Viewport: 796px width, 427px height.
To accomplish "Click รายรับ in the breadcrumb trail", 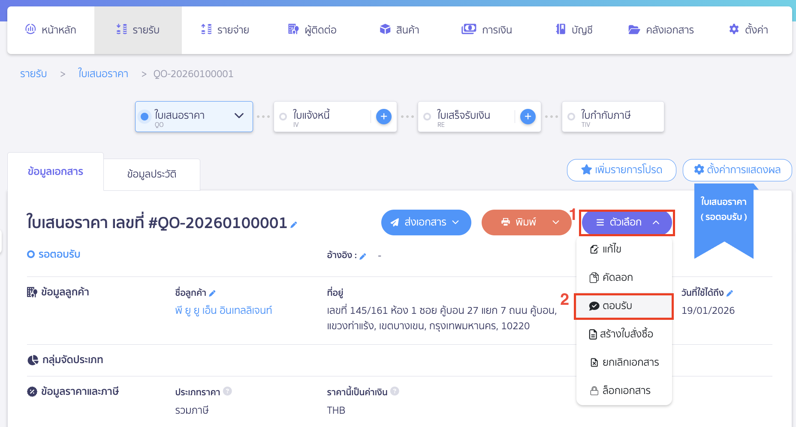I will coord(33,73).
